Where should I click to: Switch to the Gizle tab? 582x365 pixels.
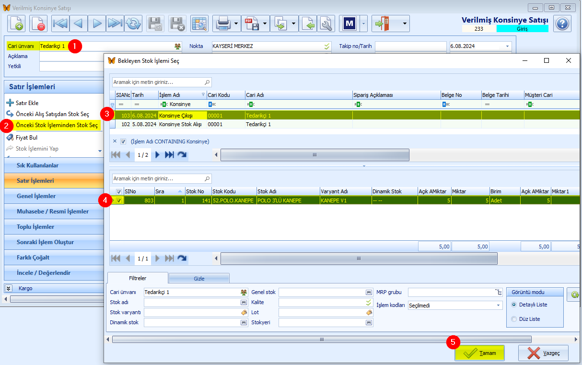[199, 278]
